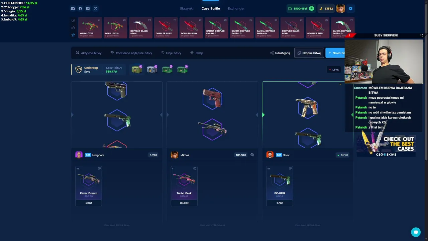Click xBroos's player avatar
This screenshot has height=241, width=428.
174,155
